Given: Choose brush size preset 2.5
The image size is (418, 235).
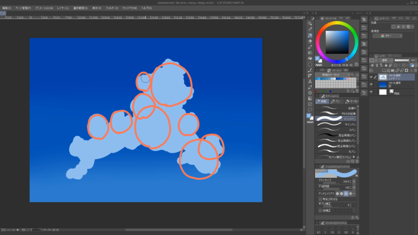Looking at the screenshot, I should [x=346, y=230].
